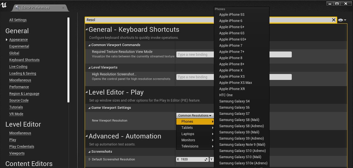This screenshot has width=353, height=168.
Task: Open the Monitors submenu
Action: 195,140
